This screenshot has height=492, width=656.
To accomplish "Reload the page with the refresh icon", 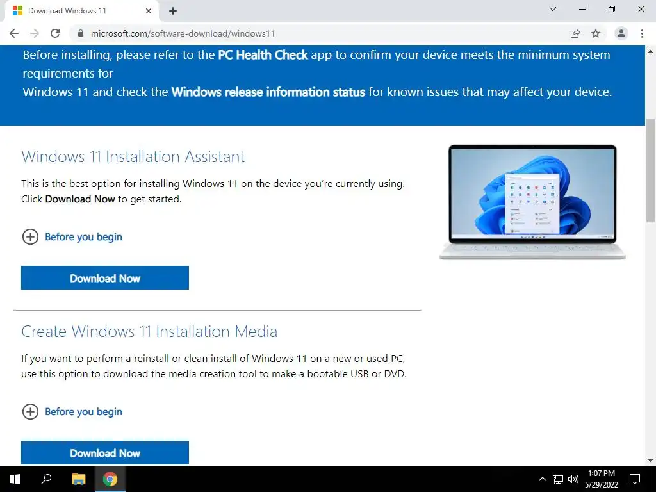I will [x=55, y=33].
